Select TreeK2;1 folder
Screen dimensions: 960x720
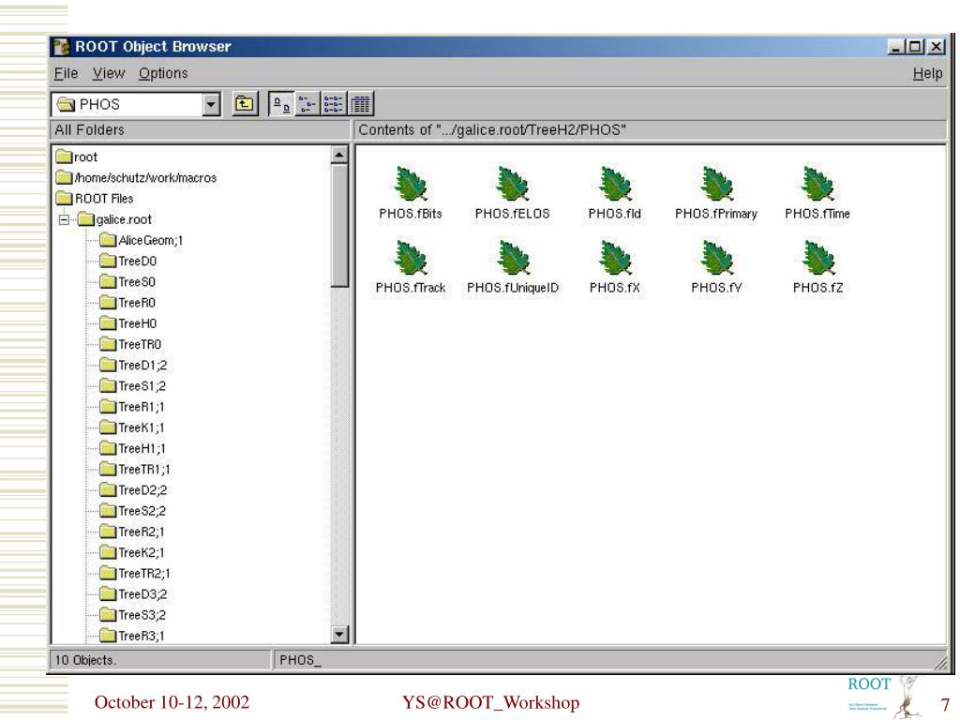point(131,552)
